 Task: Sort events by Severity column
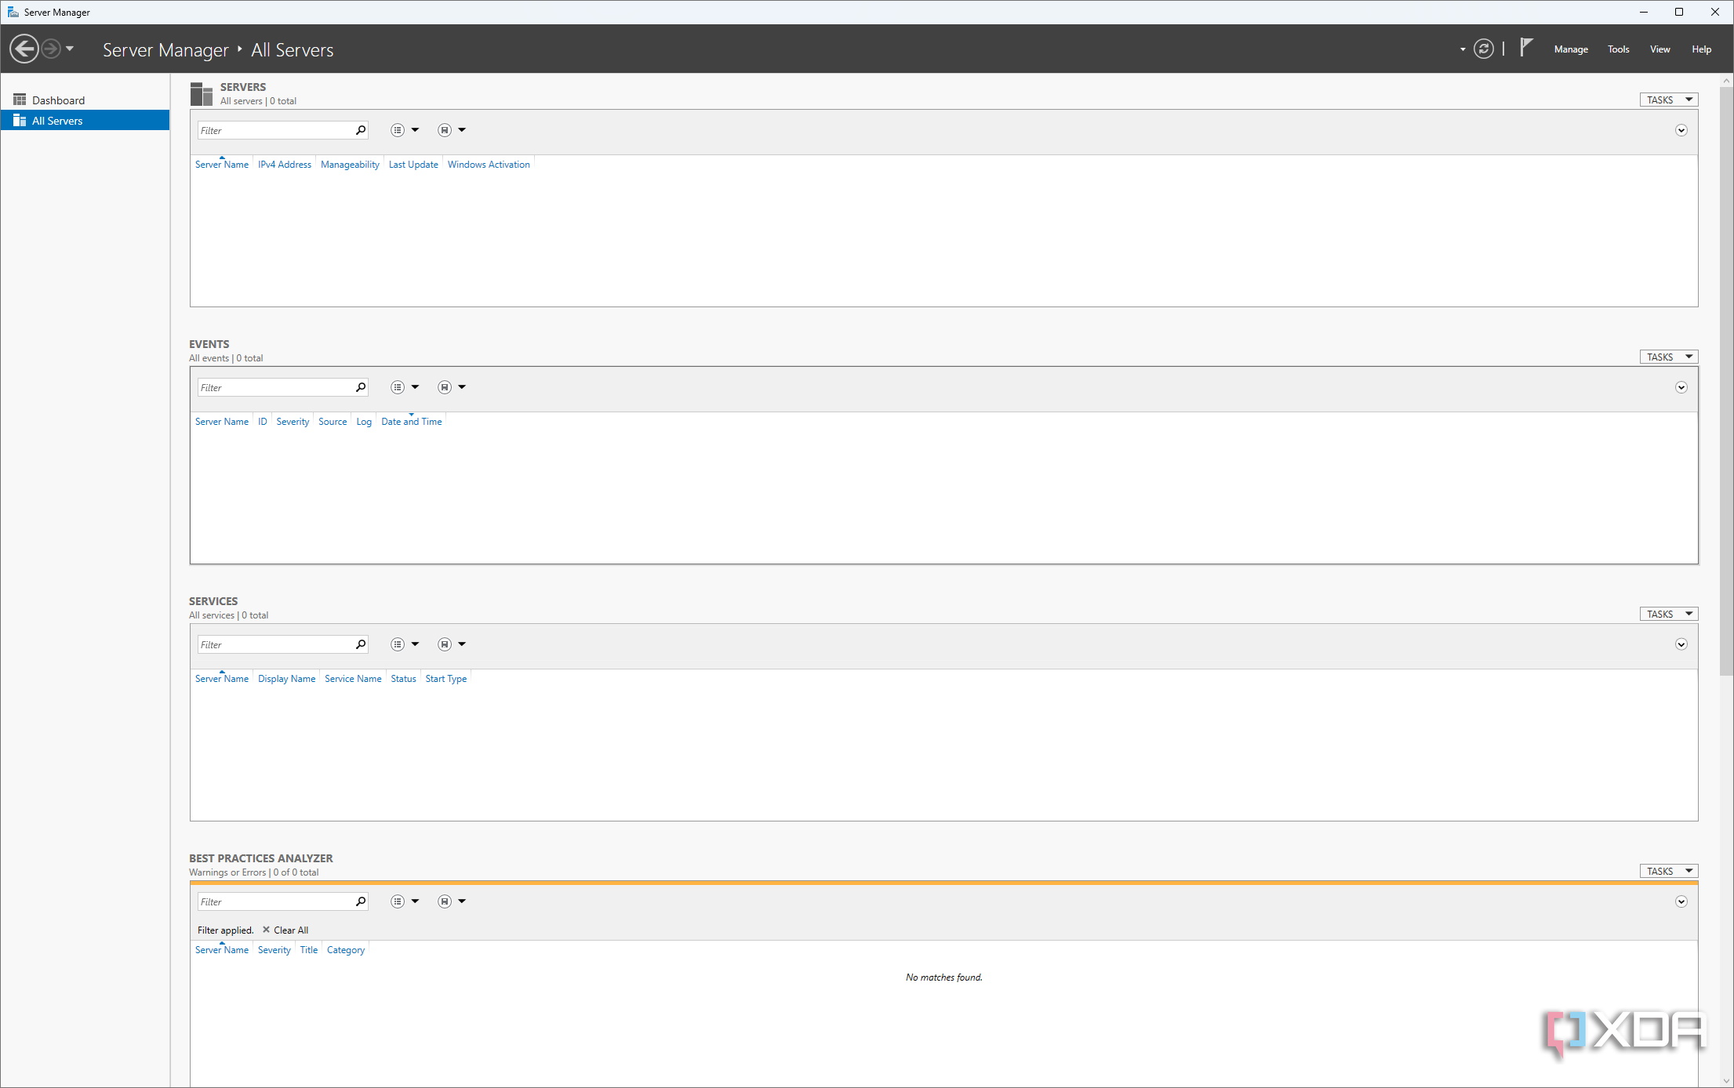293,422
